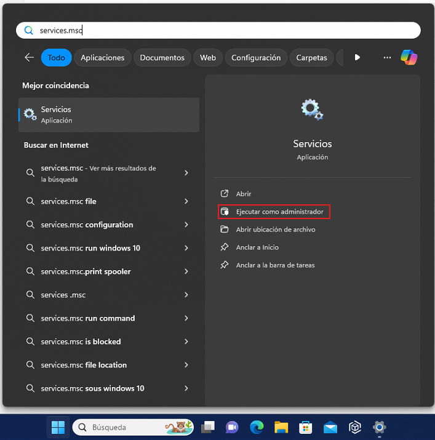Click pin icon beside Anclar a la barra de tareas

click(x=224, y=265)
